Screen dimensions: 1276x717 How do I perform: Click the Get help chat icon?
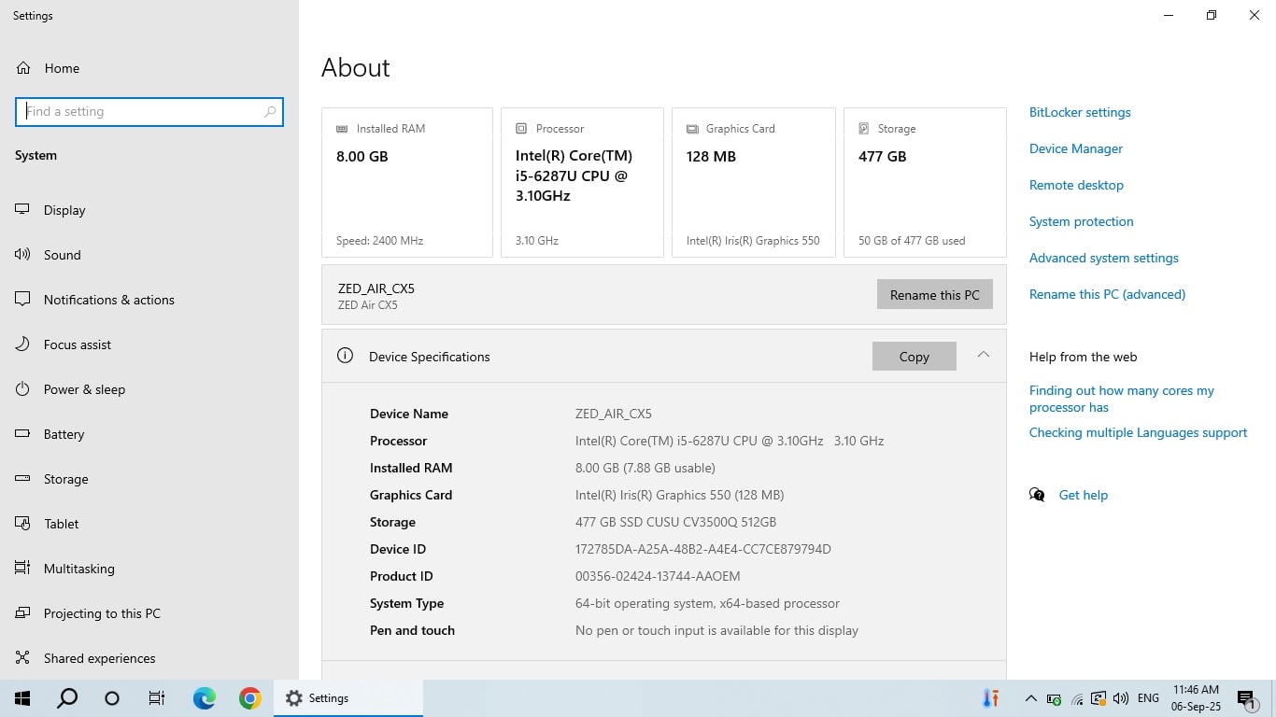tap(1037, 495)
